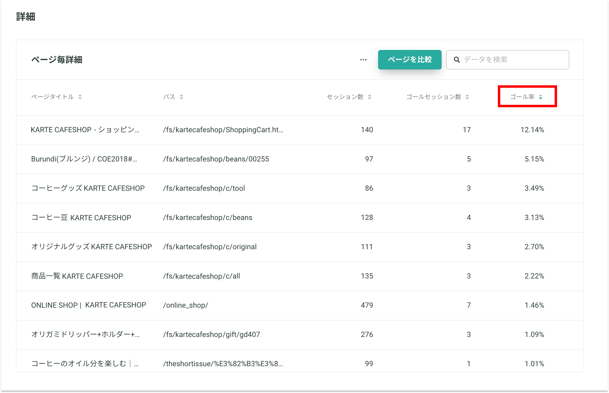Click the /online_shop/ path cell
This screenshot has width=609, height=393.
(186, 305)
